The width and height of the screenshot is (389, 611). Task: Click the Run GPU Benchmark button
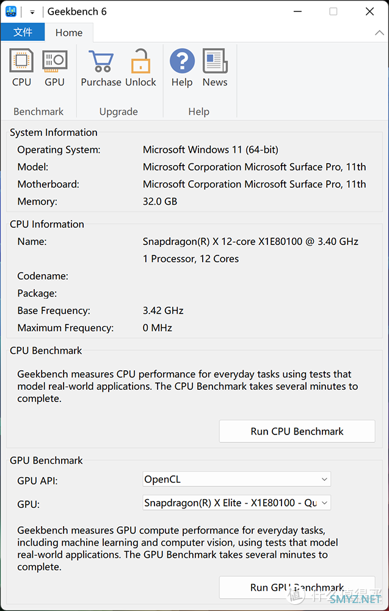tap(297, 587)
